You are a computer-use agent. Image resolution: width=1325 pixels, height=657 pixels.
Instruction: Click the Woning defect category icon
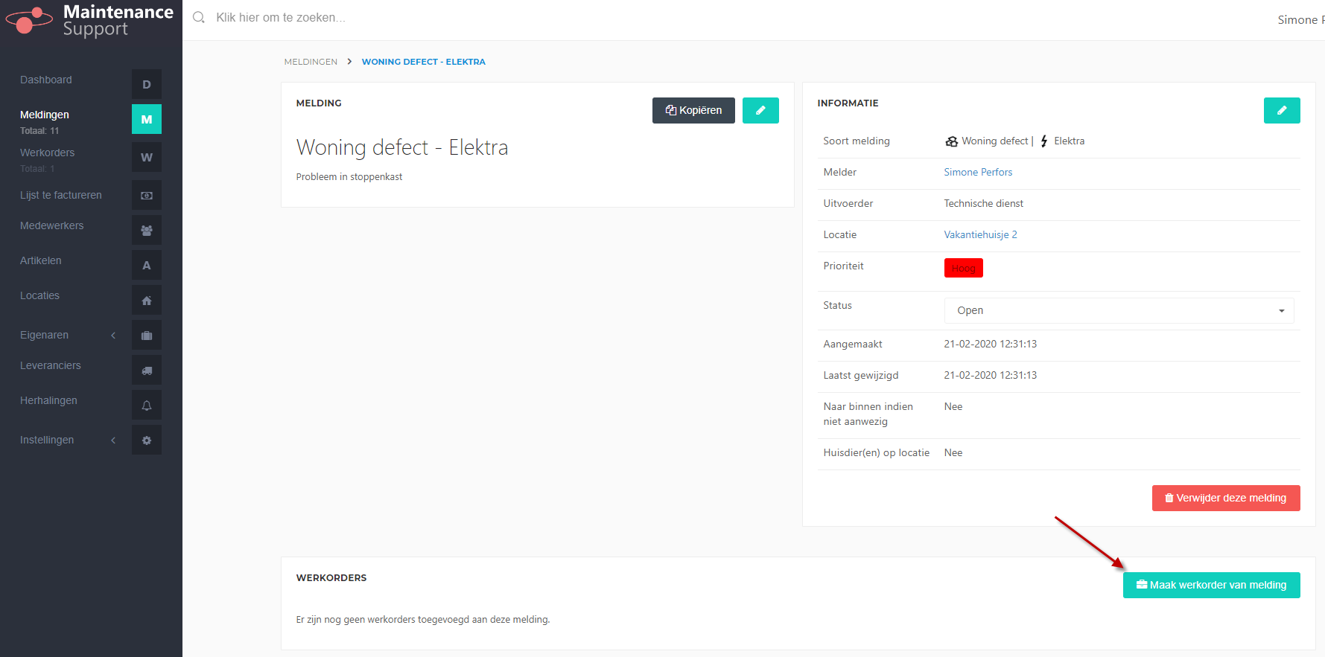[951, 141]
